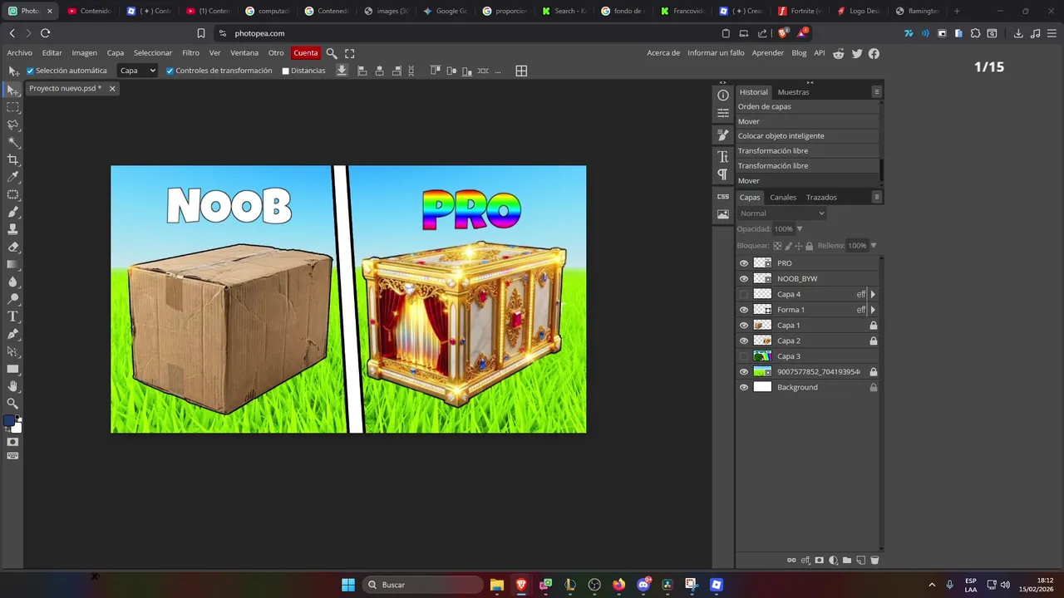Open the Info panel icon
This screenshot has width=1064, height=598.
[x=723, y=96]
